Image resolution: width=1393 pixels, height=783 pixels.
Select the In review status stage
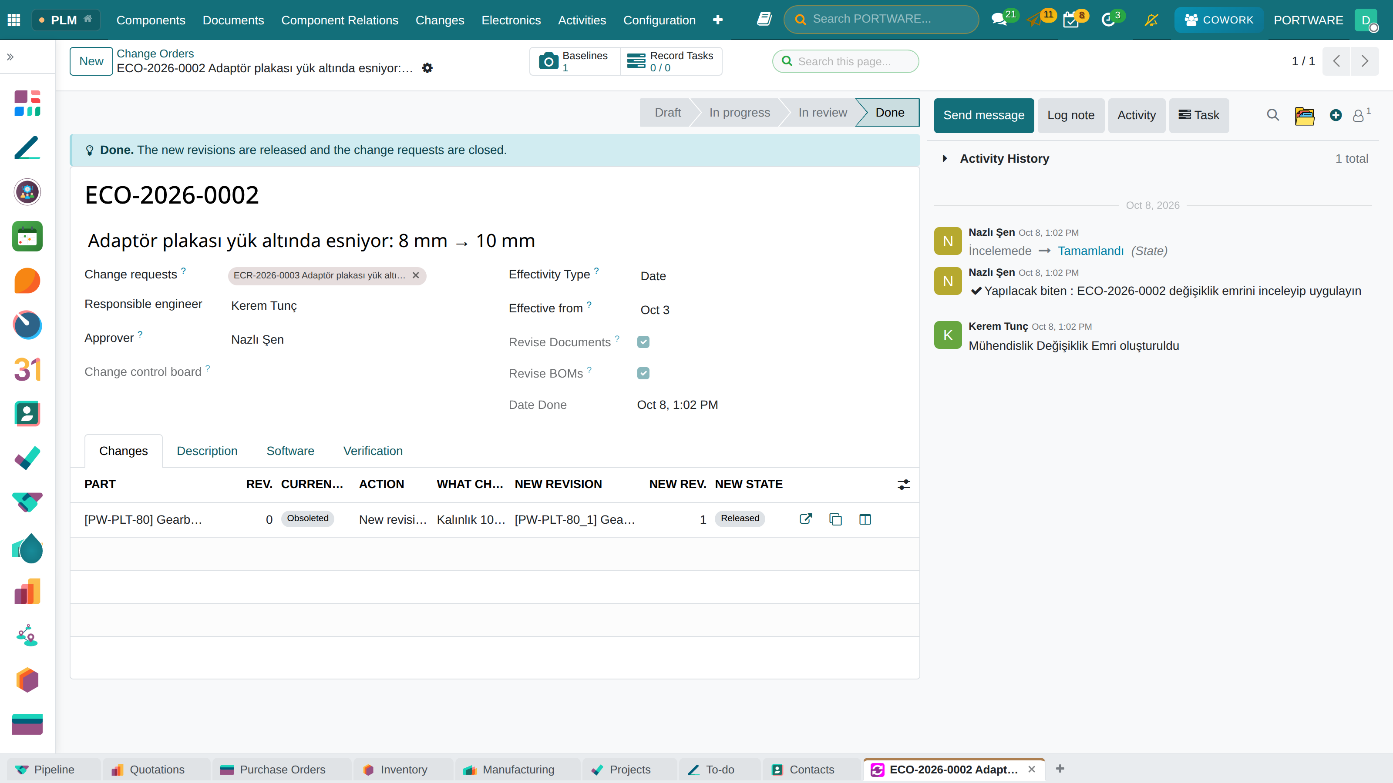click(822, 112)
